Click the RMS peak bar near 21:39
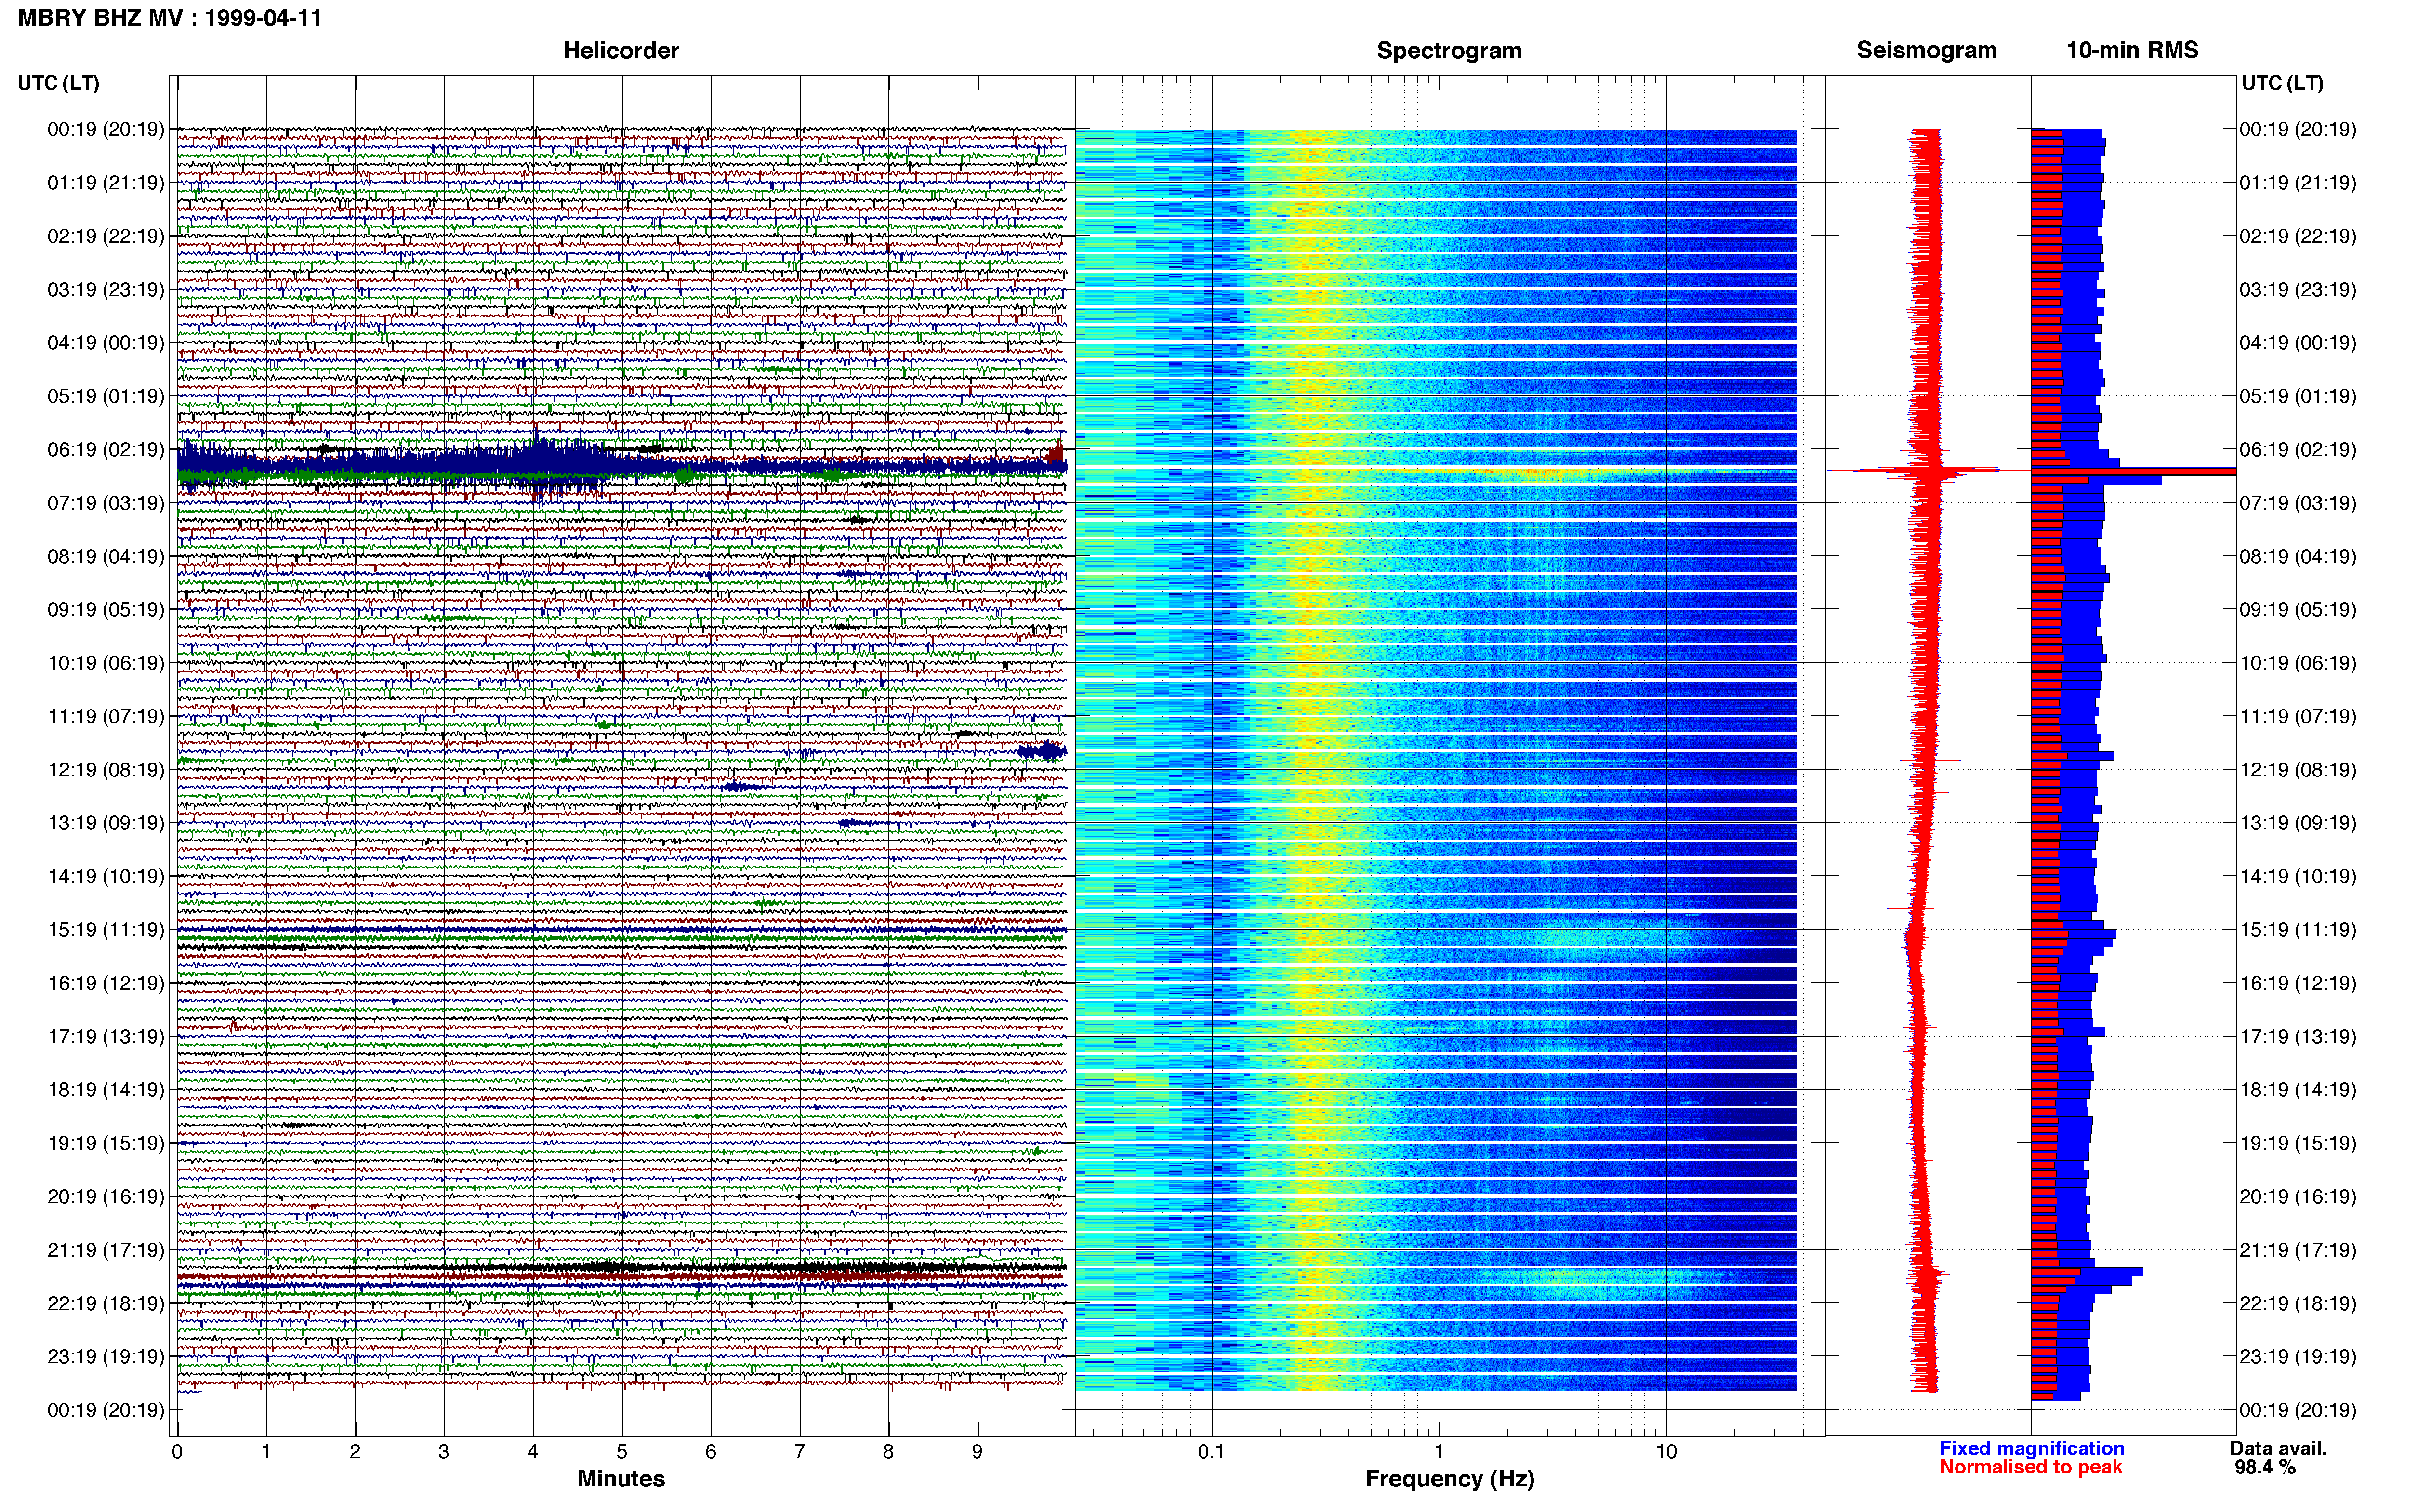 [2087, 1272]
